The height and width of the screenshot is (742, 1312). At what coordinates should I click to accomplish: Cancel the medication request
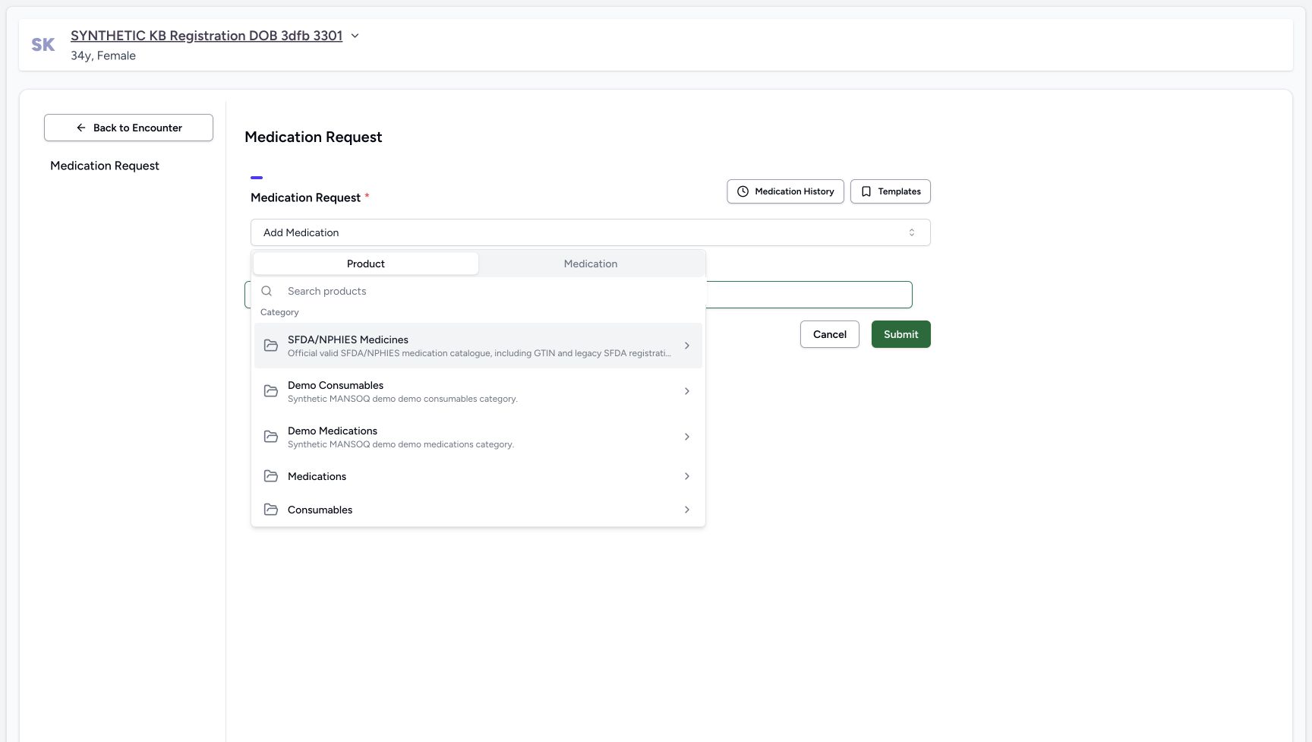(830, 334)
